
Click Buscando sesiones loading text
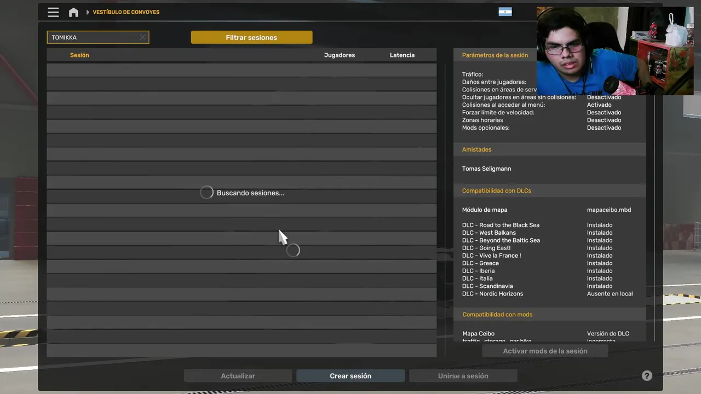[250, 193]
